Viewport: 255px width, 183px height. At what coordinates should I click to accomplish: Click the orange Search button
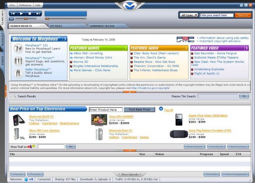coord(243,15)
